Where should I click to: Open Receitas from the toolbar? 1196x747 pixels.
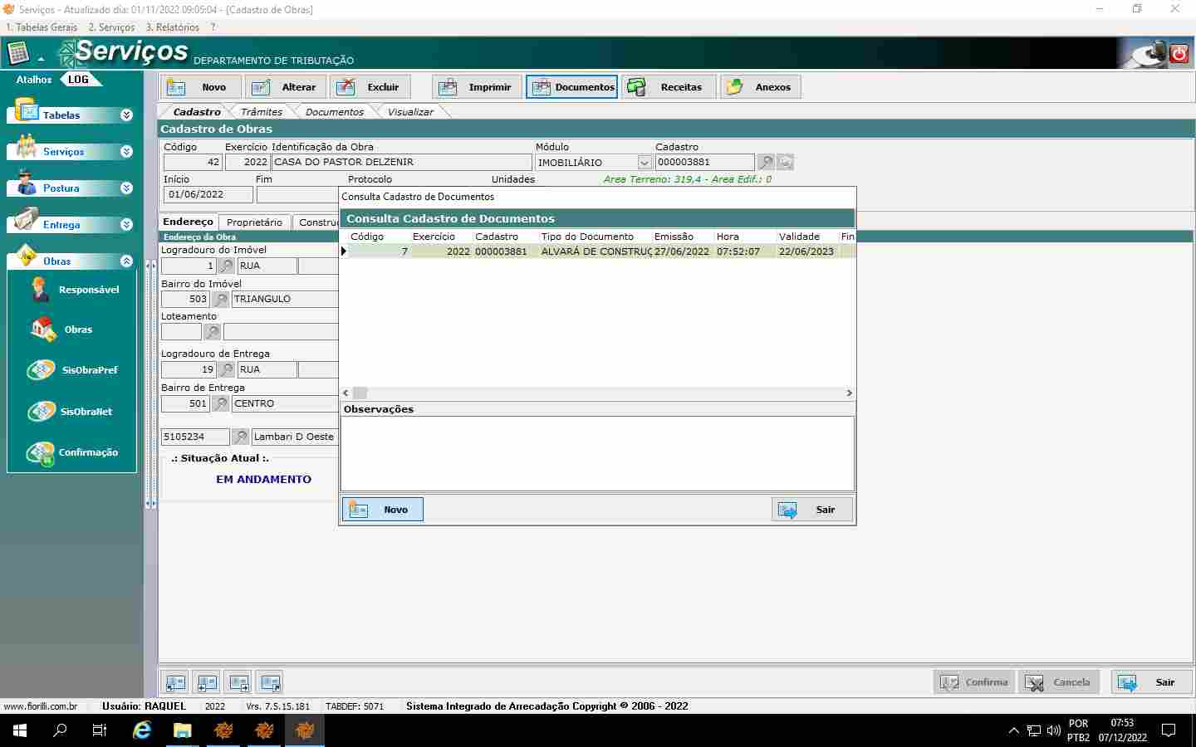coord(669,87)
